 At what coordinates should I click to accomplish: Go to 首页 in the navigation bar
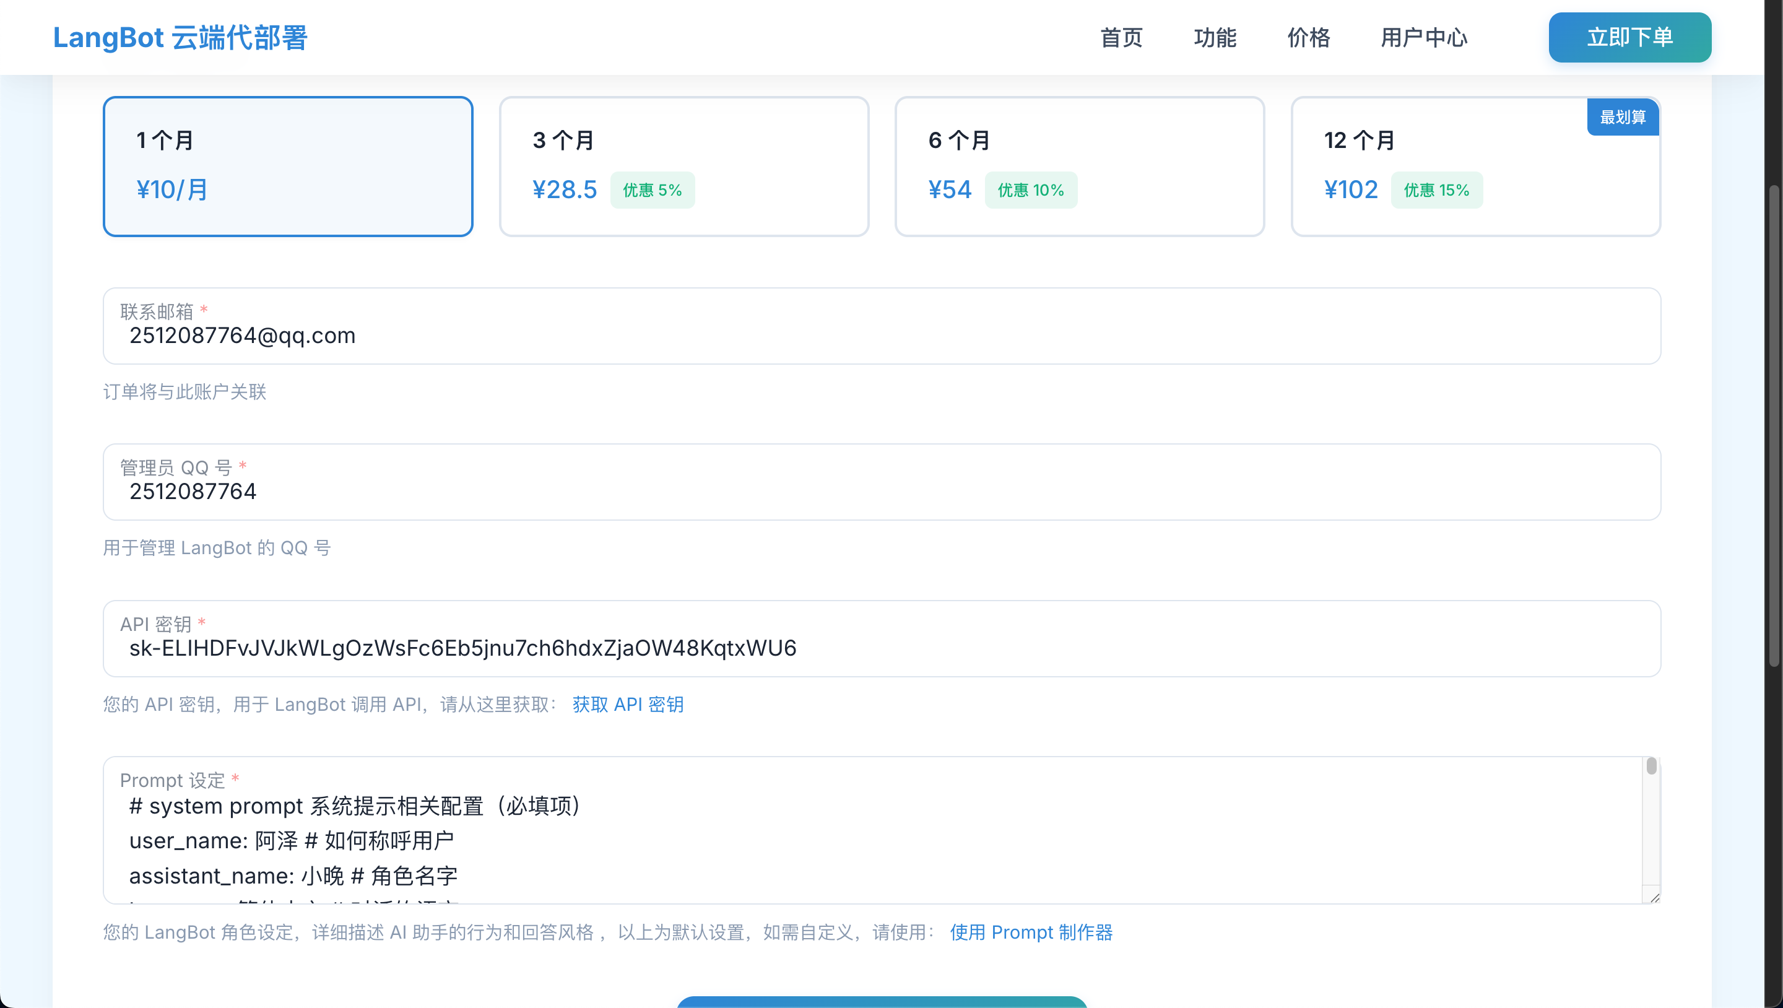1121,37
